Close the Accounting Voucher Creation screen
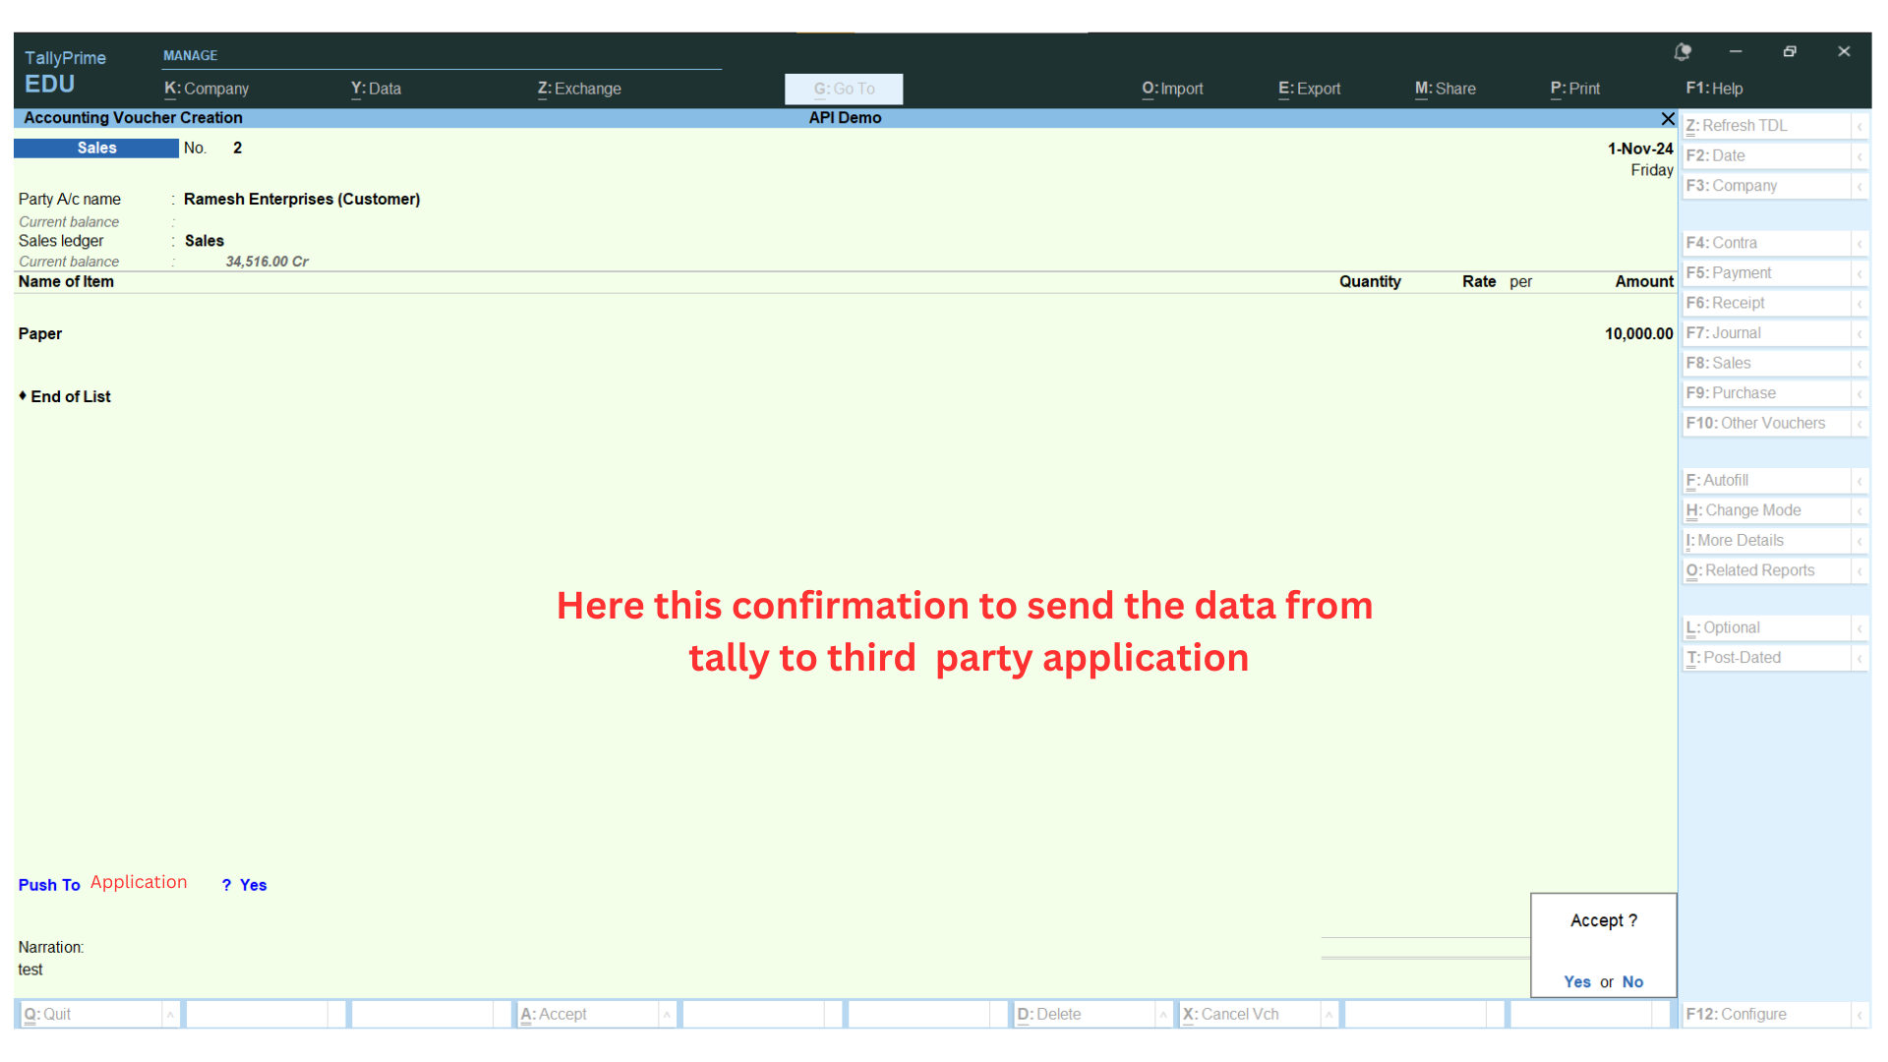 tap(1668, 119)
